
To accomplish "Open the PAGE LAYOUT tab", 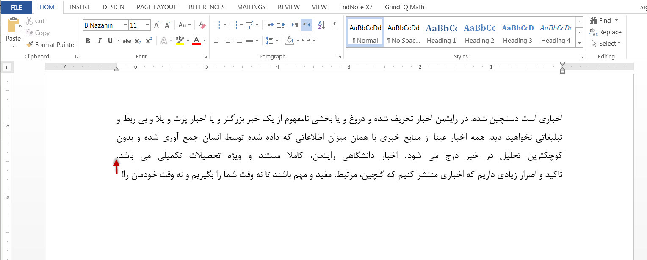I will (156, 7).
